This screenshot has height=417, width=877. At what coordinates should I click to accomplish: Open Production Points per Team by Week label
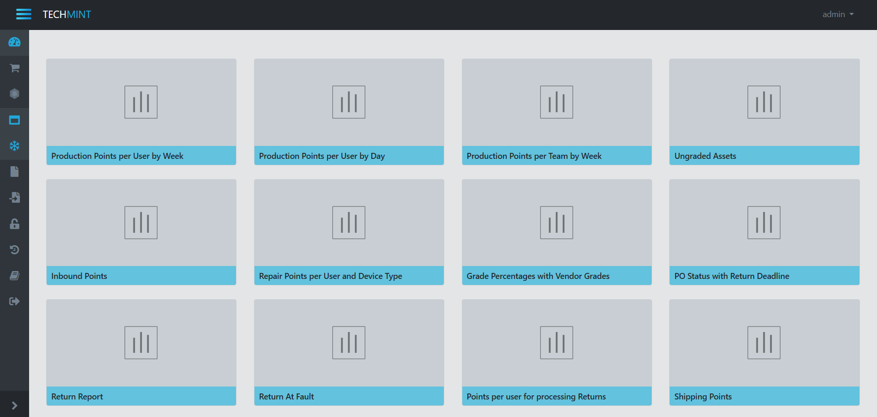pos(534,156)
